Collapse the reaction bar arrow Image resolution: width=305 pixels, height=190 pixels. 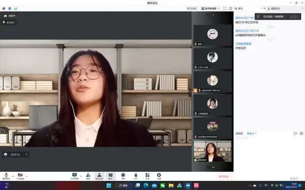(26, 155)
